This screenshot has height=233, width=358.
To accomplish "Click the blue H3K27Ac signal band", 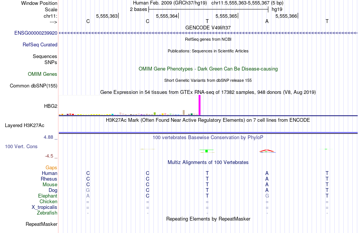I will (x=208, y=133).
